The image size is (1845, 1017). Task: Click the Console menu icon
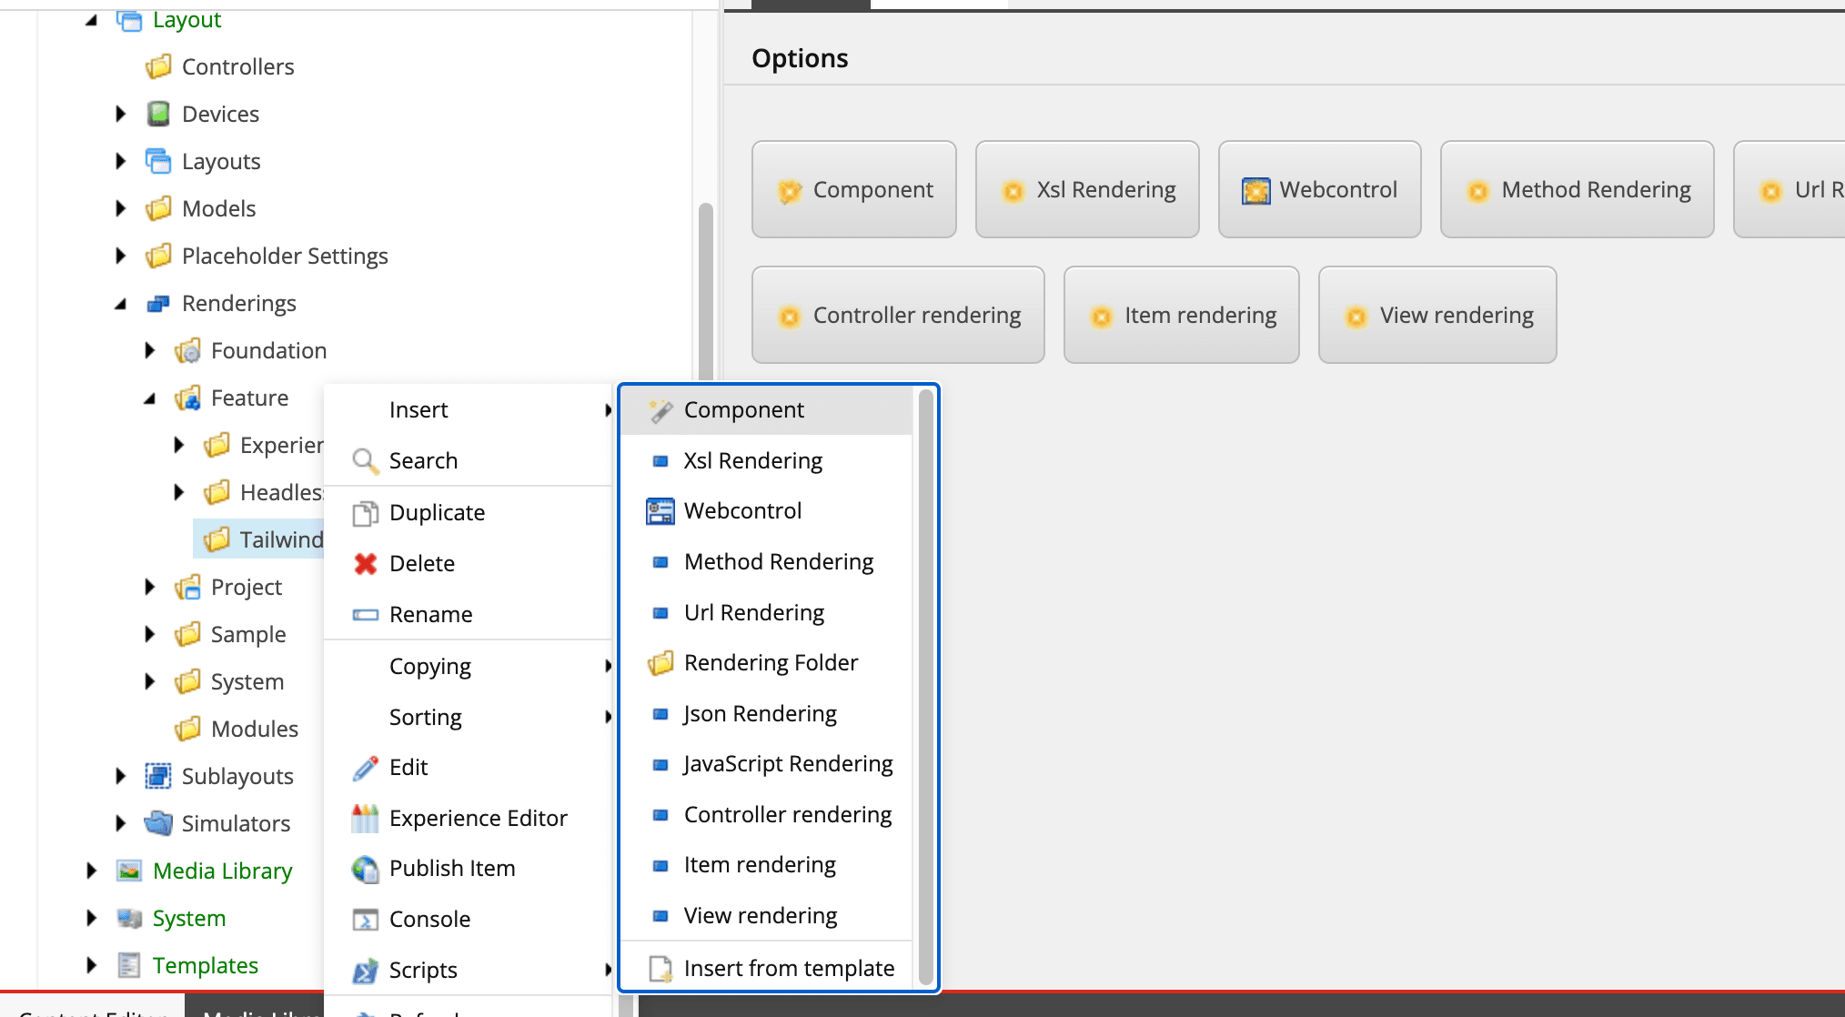click(x=366, y=920)
